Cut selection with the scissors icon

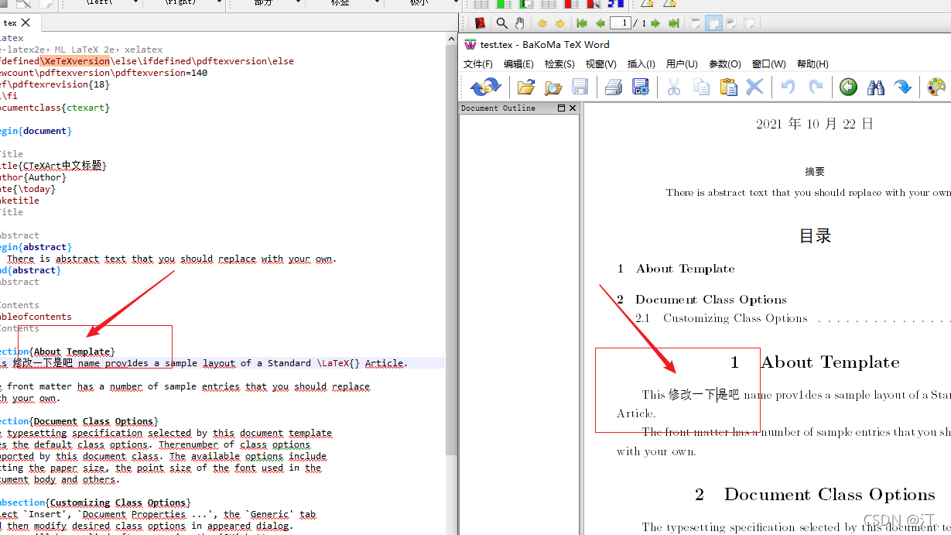pos(674,87)
